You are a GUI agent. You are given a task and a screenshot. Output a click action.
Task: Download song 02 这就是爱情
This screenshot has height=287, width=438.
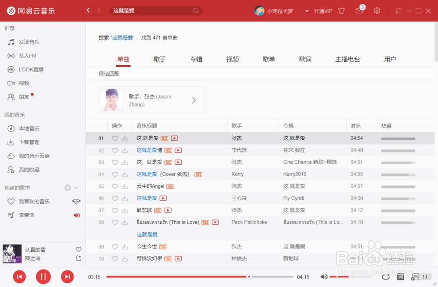(124, 150)
